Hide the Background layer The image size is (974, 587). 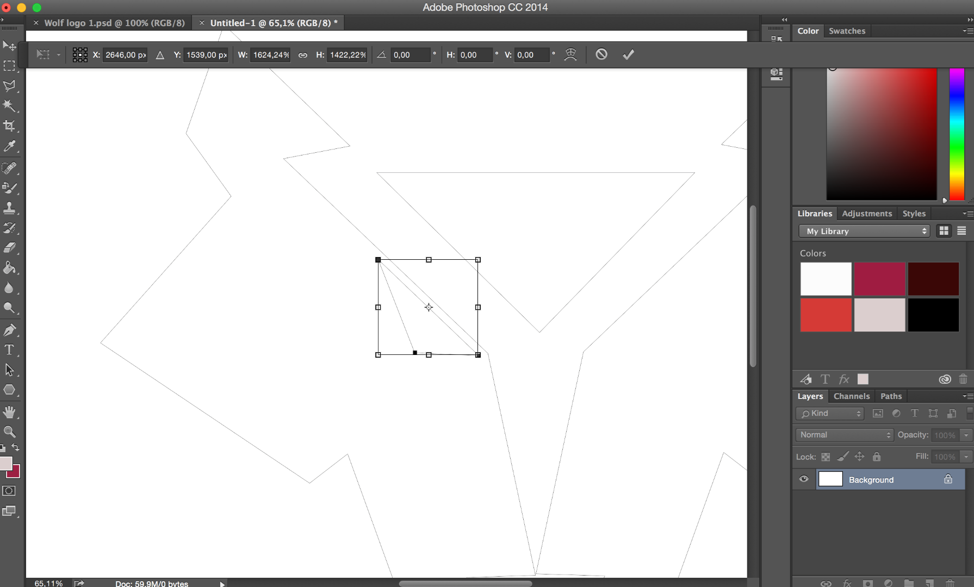tap(804, 479)
